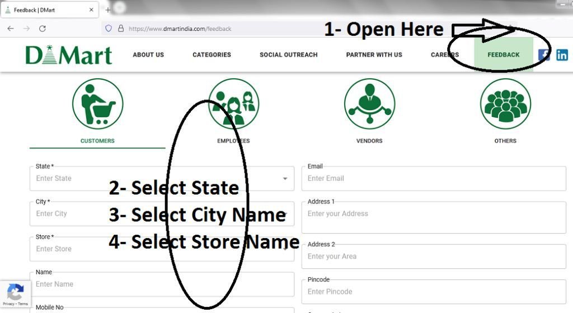Viewport: 573px width, 313px height.
Task: Click the DMart logo
Action: pos(69,55)
